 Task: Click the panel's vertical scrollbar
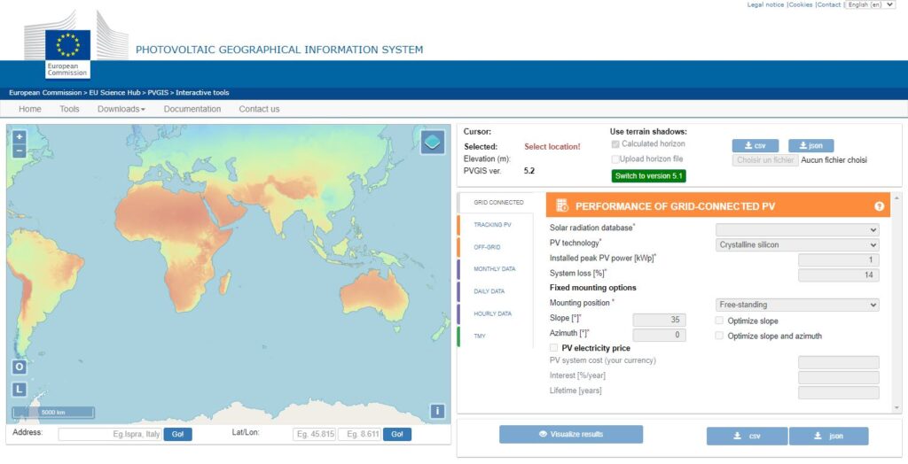coord(897,303)
